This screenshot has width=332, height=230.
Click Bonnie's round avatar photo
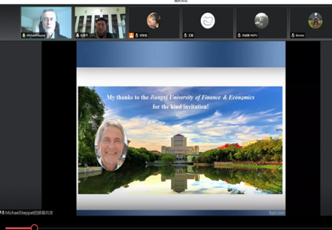point(315,20)
